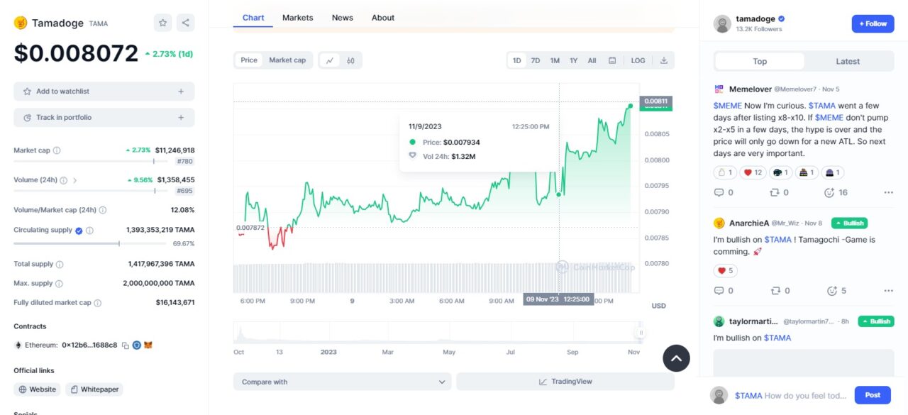Open the About tab

(x=383, y=18)
